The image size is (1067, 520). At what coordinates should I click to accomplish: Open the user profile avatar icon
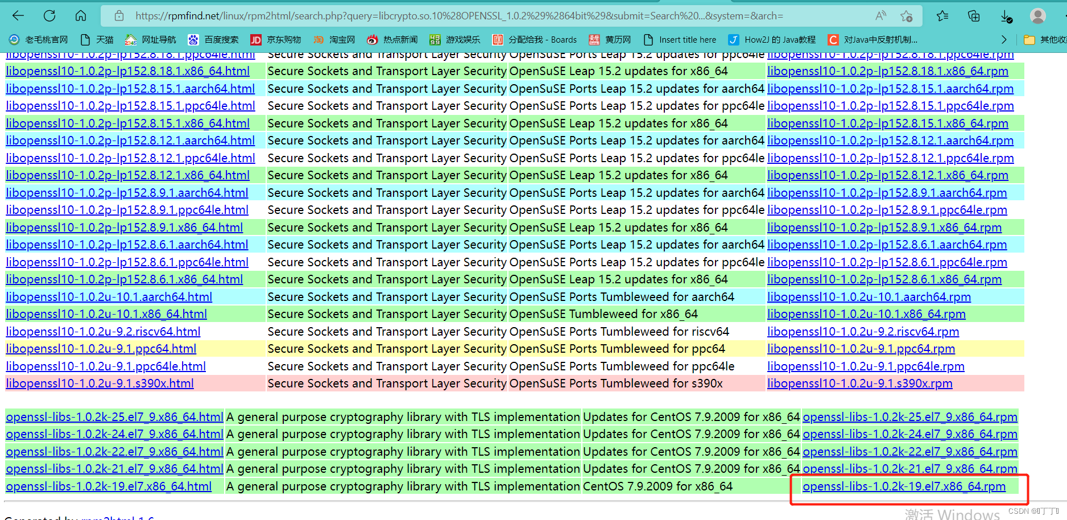pyautogui.click(x=1038, y=16)
